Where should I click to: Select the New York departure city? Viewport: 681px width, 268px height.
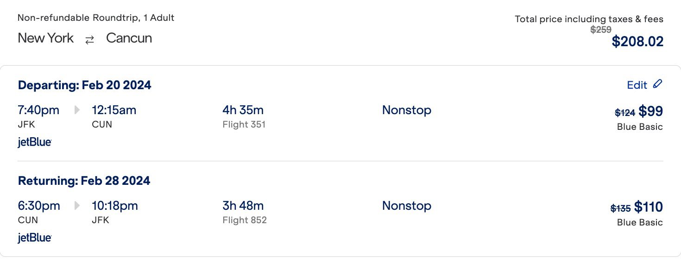pyautogui.click(x=45, y=38)
